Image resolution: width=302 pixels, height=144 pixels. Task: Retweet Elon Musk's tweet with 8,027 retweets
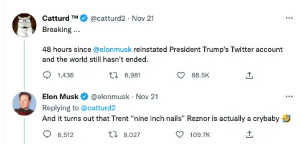115,134
